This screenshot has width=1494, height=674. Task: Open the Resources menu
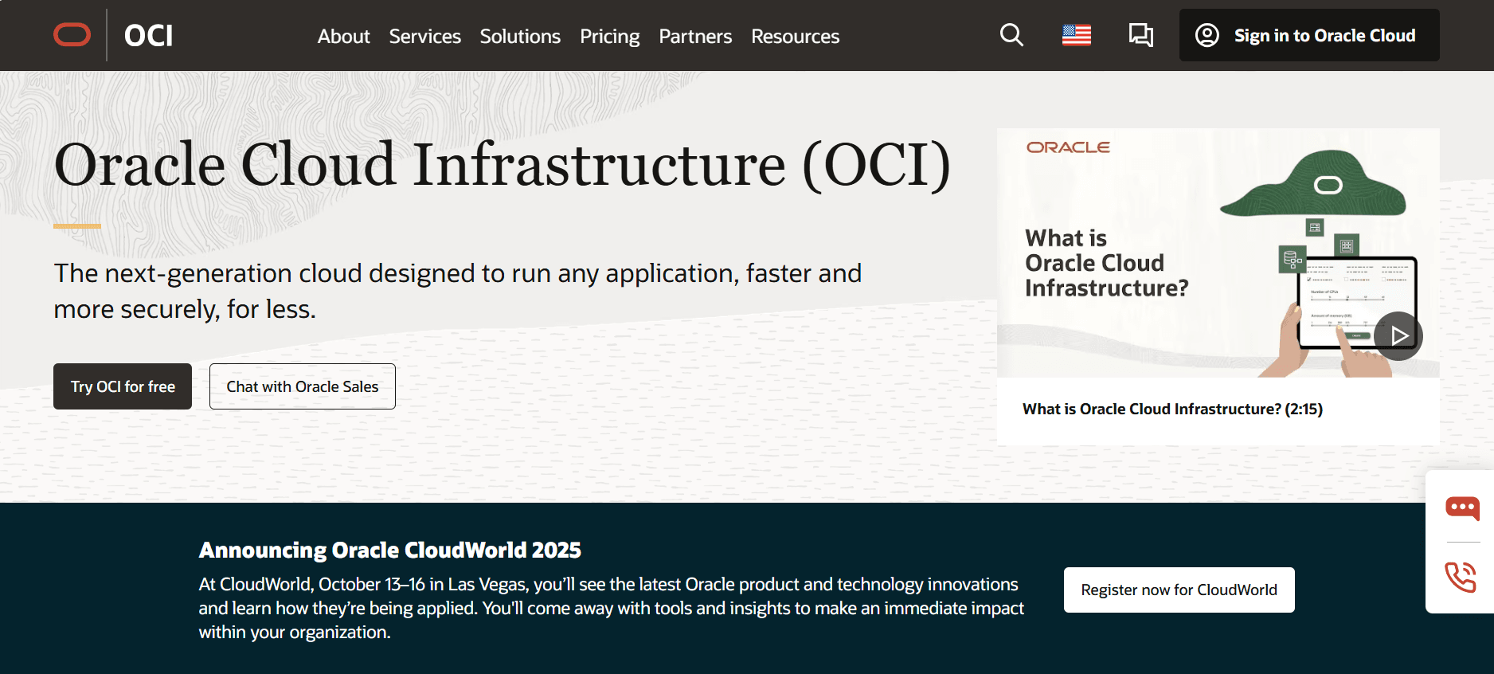(x=795, y=36)
